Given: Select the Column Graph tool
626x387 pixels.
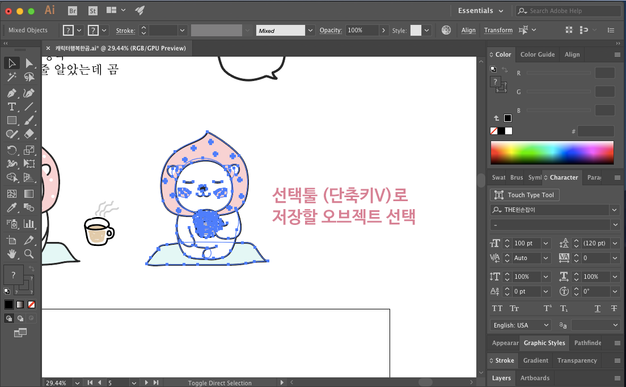Looking at the screenshot, I should 29,224.
